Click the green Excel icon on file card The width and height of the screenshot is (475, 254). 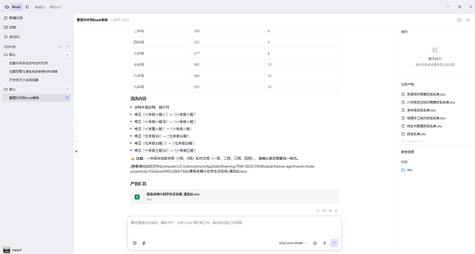pyautogui.click(x=137, y=197)
